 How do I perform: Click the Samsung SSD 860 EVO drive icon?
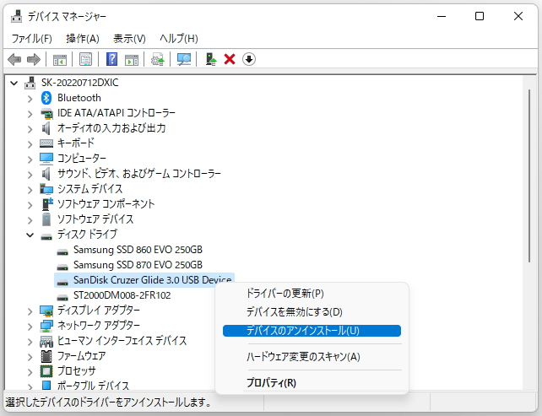point(62,252)
